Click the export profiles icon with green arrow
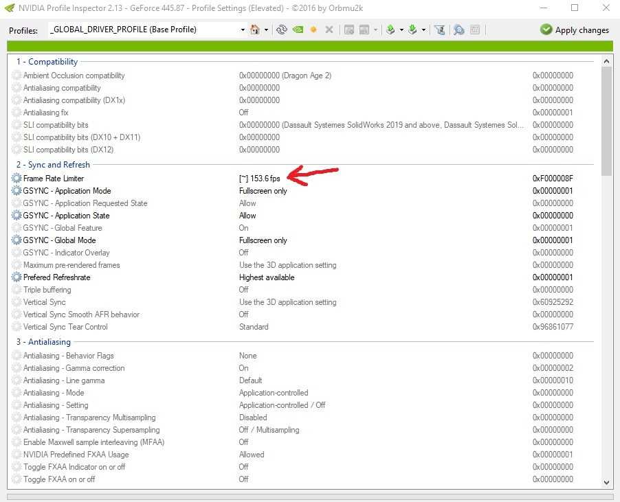Viewport: 620px width, 502px height. point(390,30)
